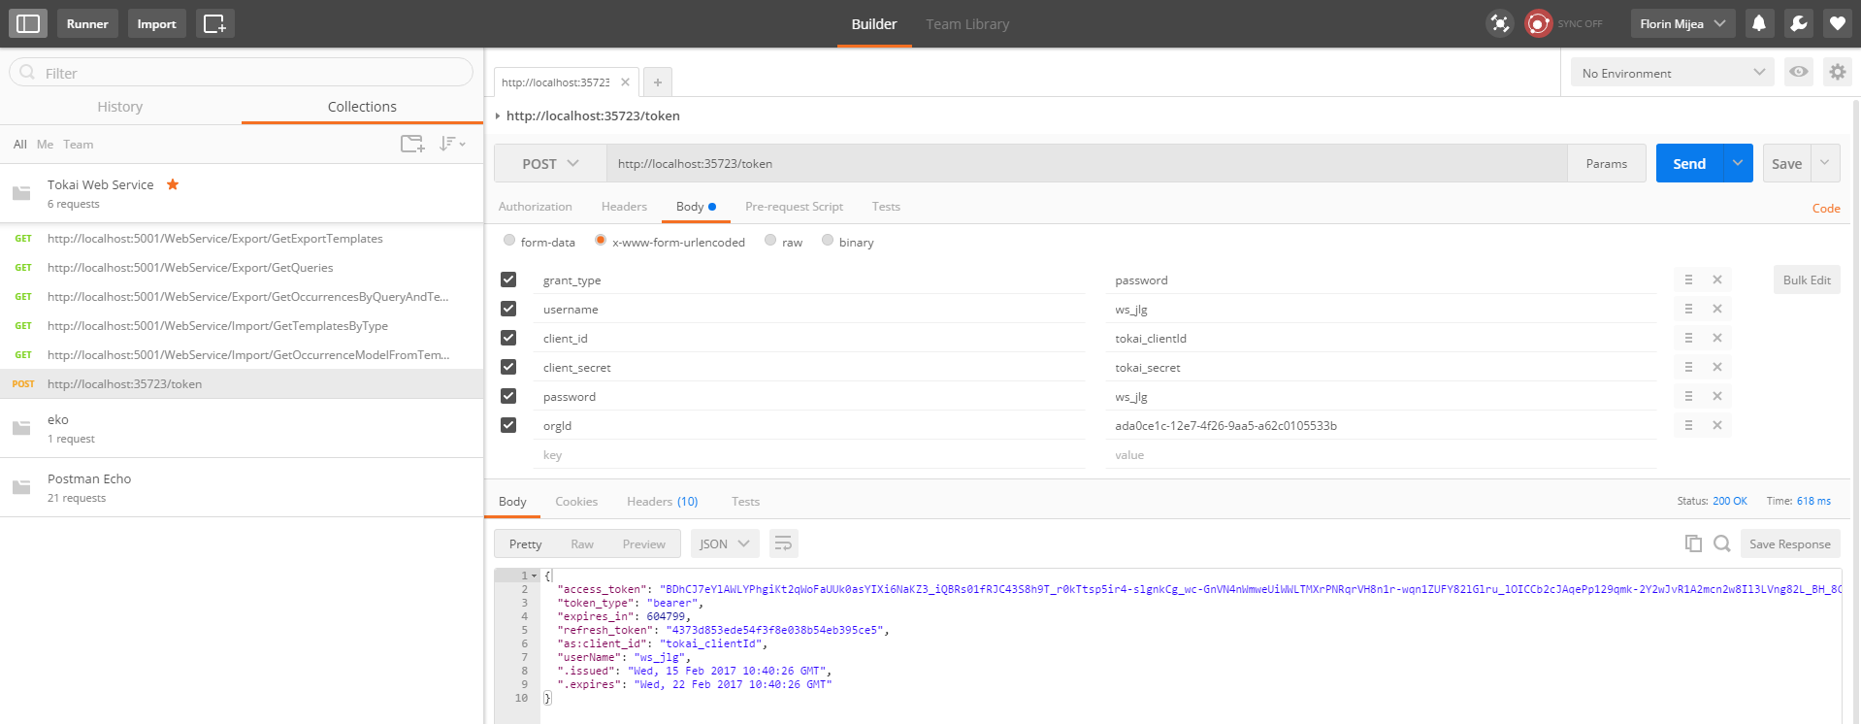This screenshot has width=1861, height=724.
Task: Click the heart icon in header
Action: coord(1837,23)
